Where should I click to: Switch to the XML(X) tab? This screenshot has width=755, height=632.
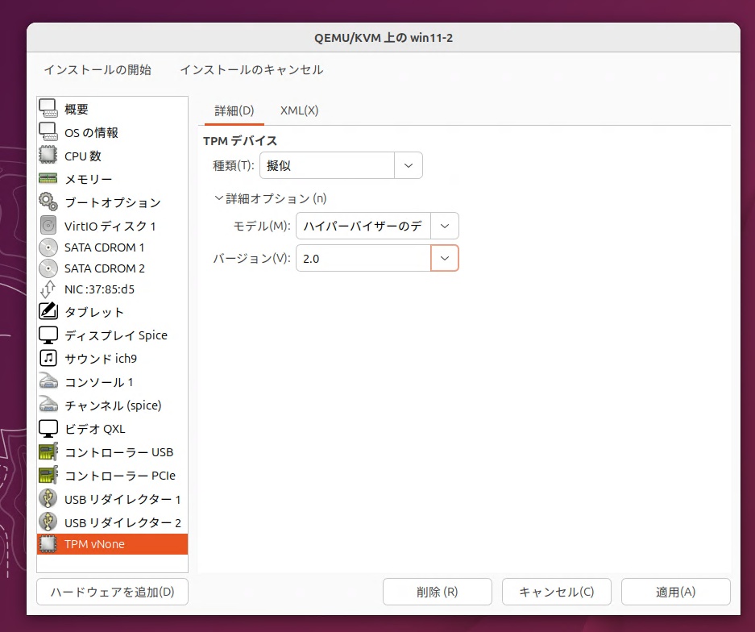(299, 110)
